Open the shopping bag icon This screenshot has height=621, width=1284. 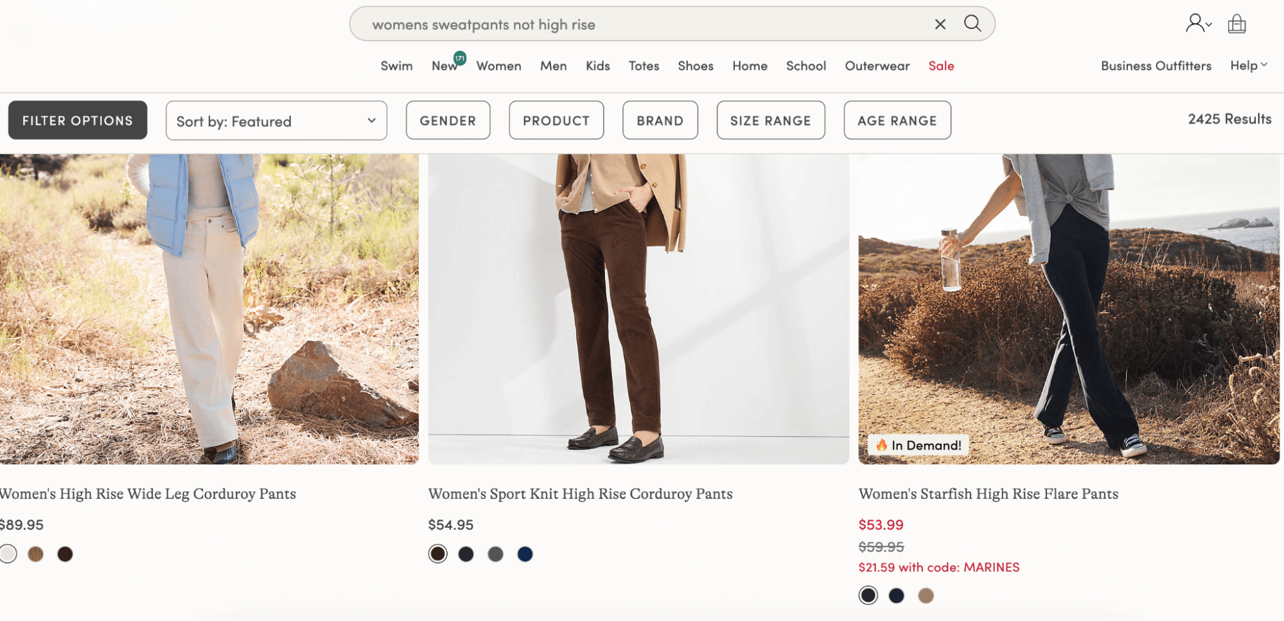1236,24
